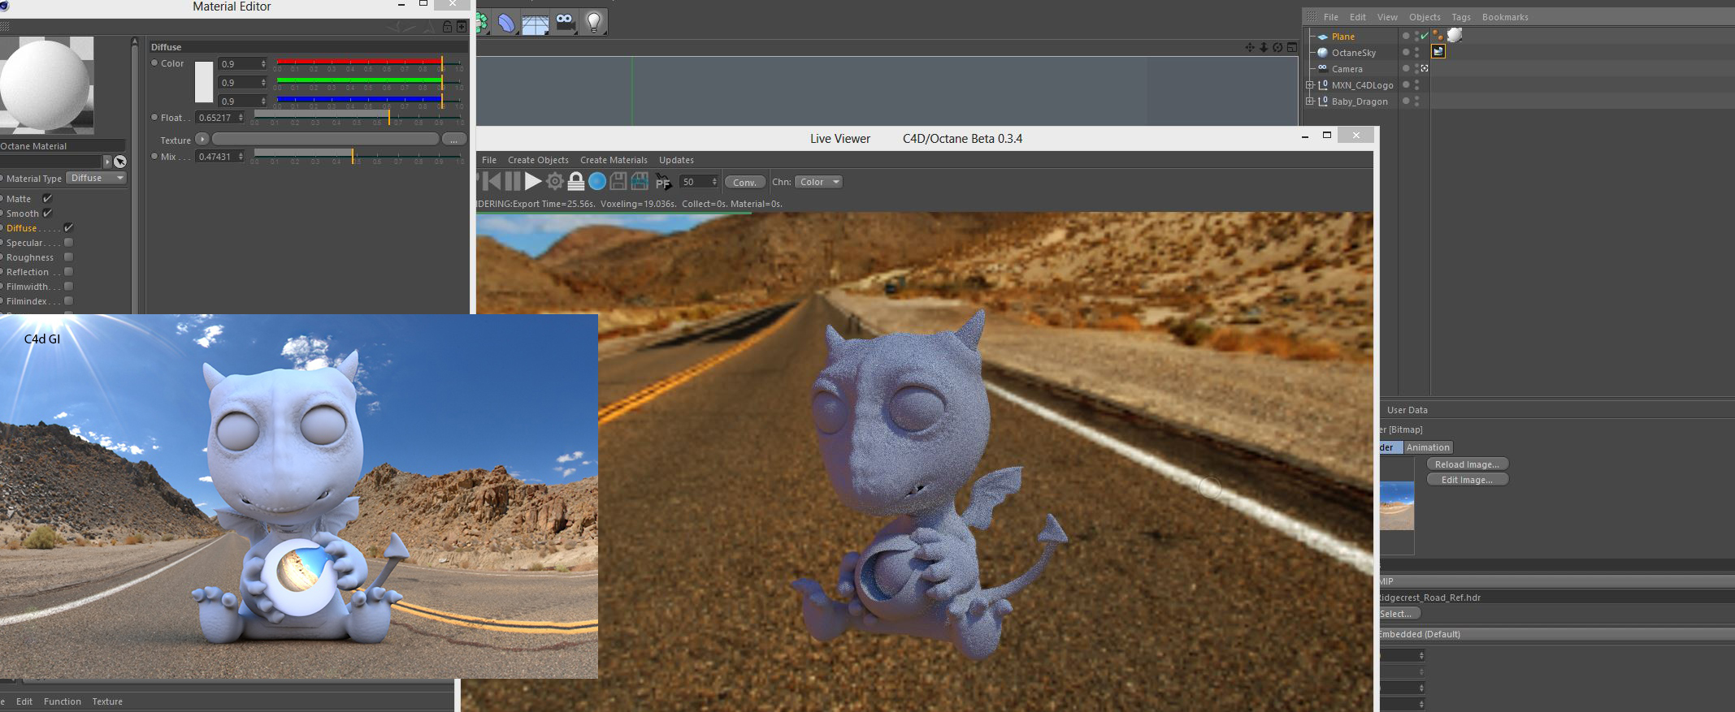Image resolution: width=1735 pixels, height=712 pixels.
Task: Uncheck the Smooth checkbox
Action: [47, 213]
